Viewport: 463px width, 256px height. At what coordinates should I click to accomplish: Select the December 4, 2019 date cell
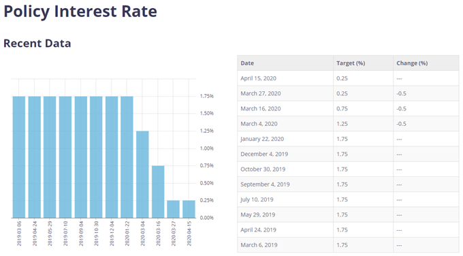285,154
